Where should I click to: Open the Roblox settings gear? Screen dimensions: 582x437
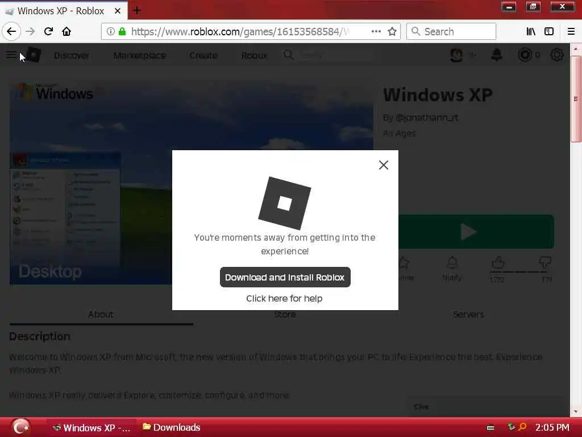pos(557,55)
